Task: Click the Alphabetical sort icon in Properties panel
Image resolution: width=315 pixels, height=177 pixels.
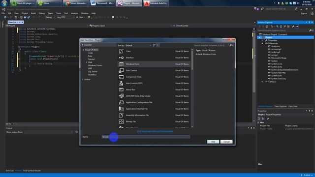Action: [263, 118]
